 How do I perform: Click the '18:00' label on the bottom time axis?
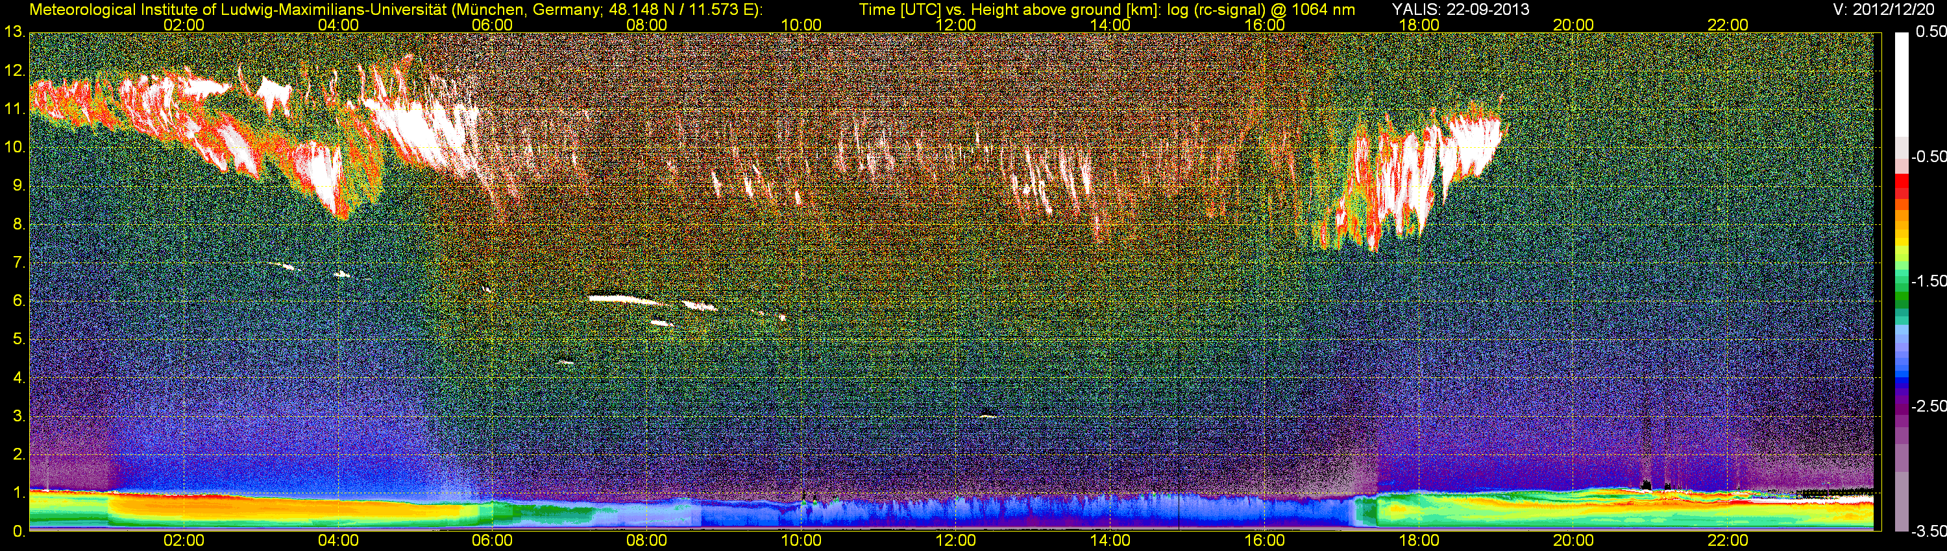(x=1419, y=541)
